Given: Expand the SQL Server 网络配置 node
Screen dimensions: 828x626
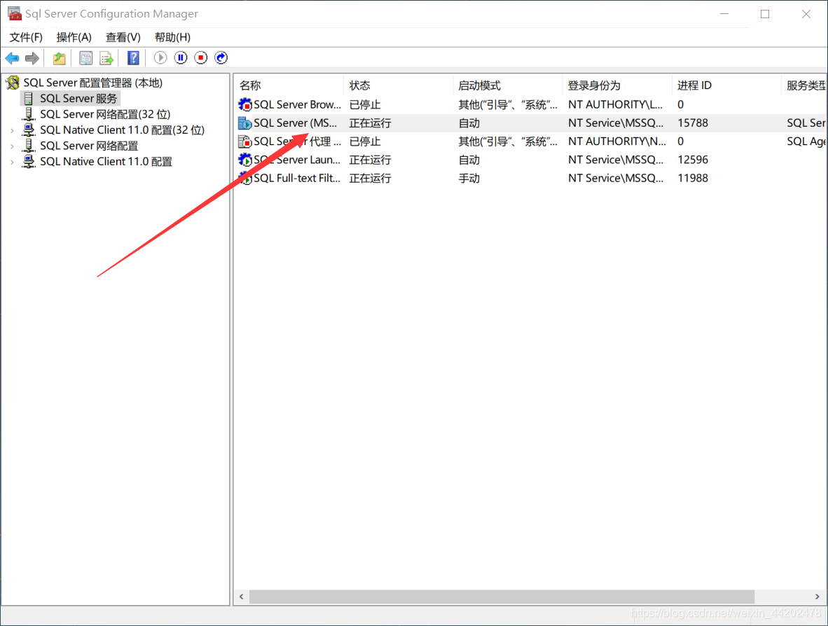Looking at the screenshot, I should tap(12, 146).
